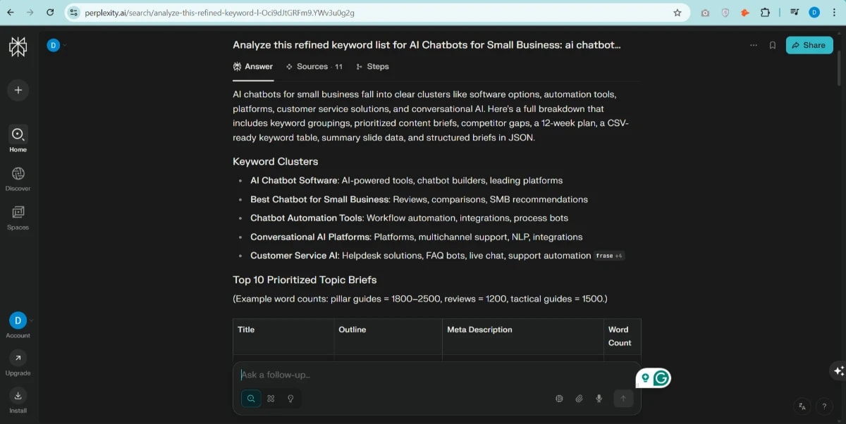
Task: Select Search mode in follow-up box
Action: tap(251, 399)
